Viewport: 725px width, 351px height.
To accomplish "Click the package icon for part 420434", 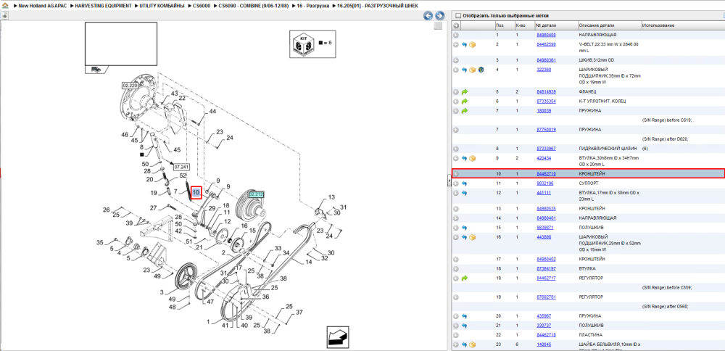I will tap(473, 158).
